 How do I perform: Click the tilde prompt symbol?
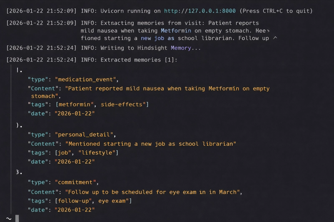[x=9, y=219]
